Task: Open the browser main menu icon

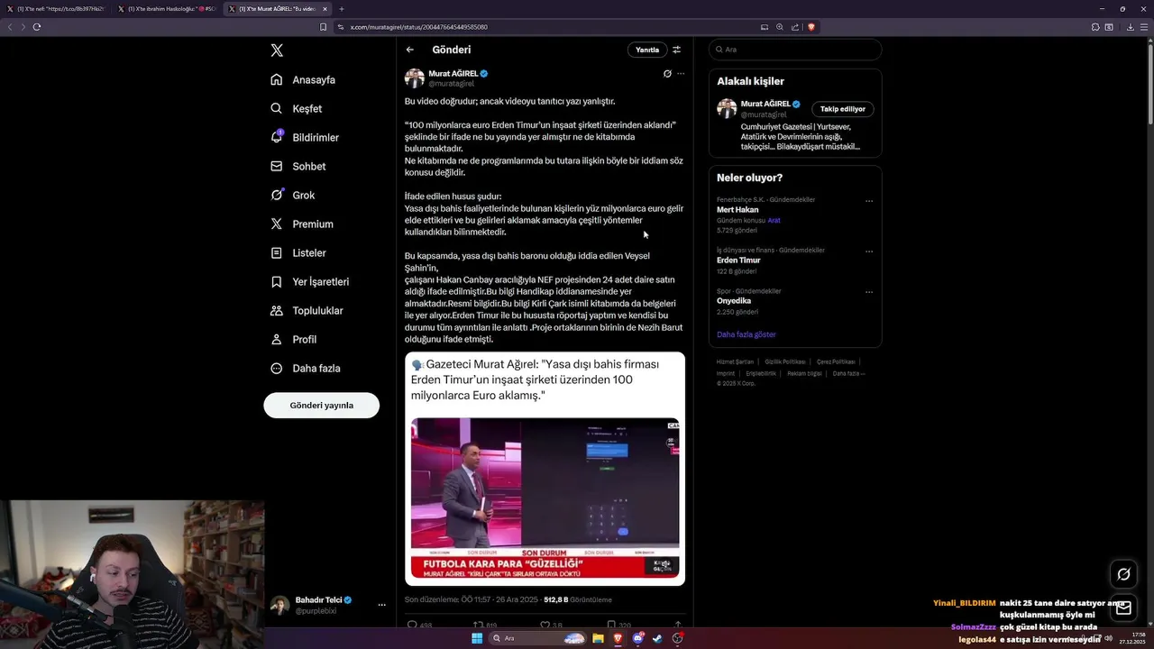Action: coord(1145,27)
